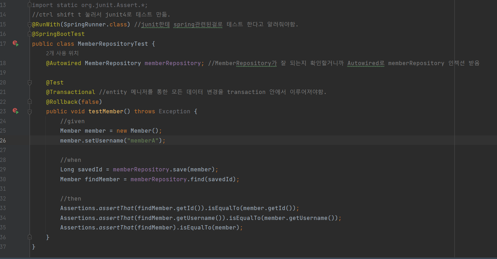
Task: Place cursor on MemberRepositoryTest class name
Action: click(x=113, y=44)
